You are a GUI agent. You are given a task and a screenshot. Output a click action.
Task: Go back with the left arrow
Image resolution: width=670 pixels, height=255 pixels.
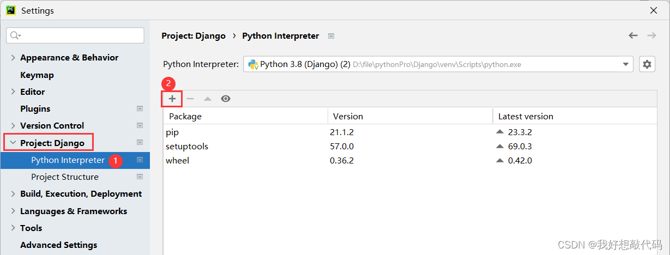(x=633, y=35)
